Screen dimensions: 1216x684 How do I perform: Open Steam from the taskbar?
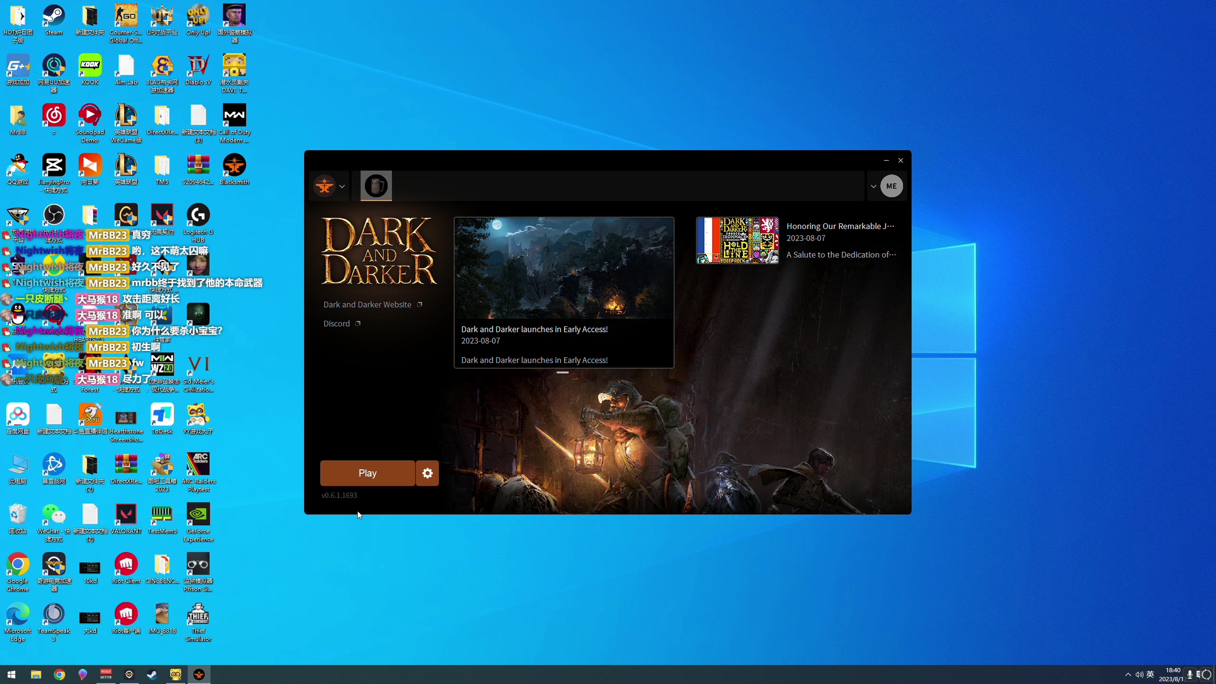152,674
